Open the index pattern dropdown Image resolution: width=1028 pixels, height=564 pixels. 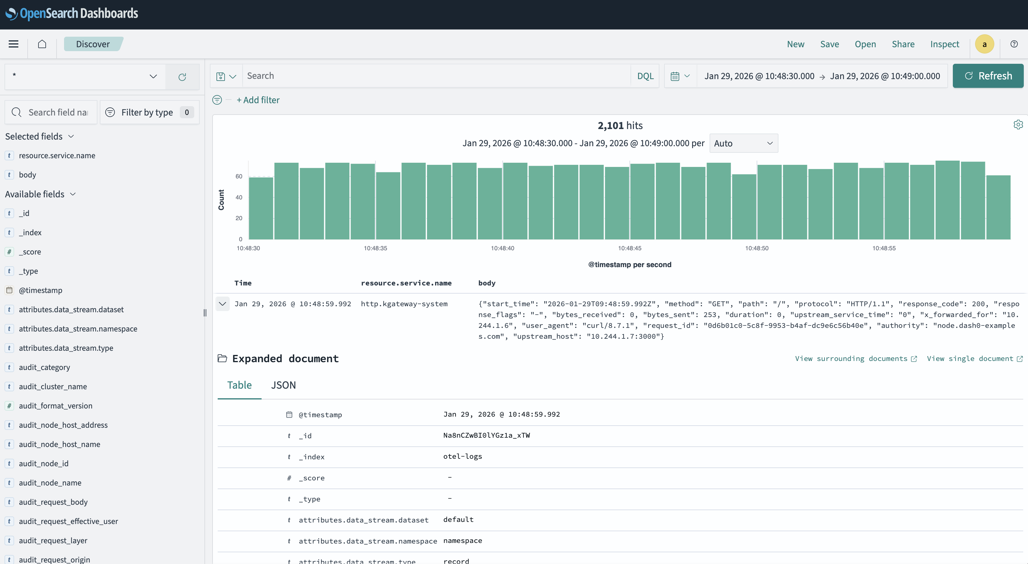click(153, 77)
